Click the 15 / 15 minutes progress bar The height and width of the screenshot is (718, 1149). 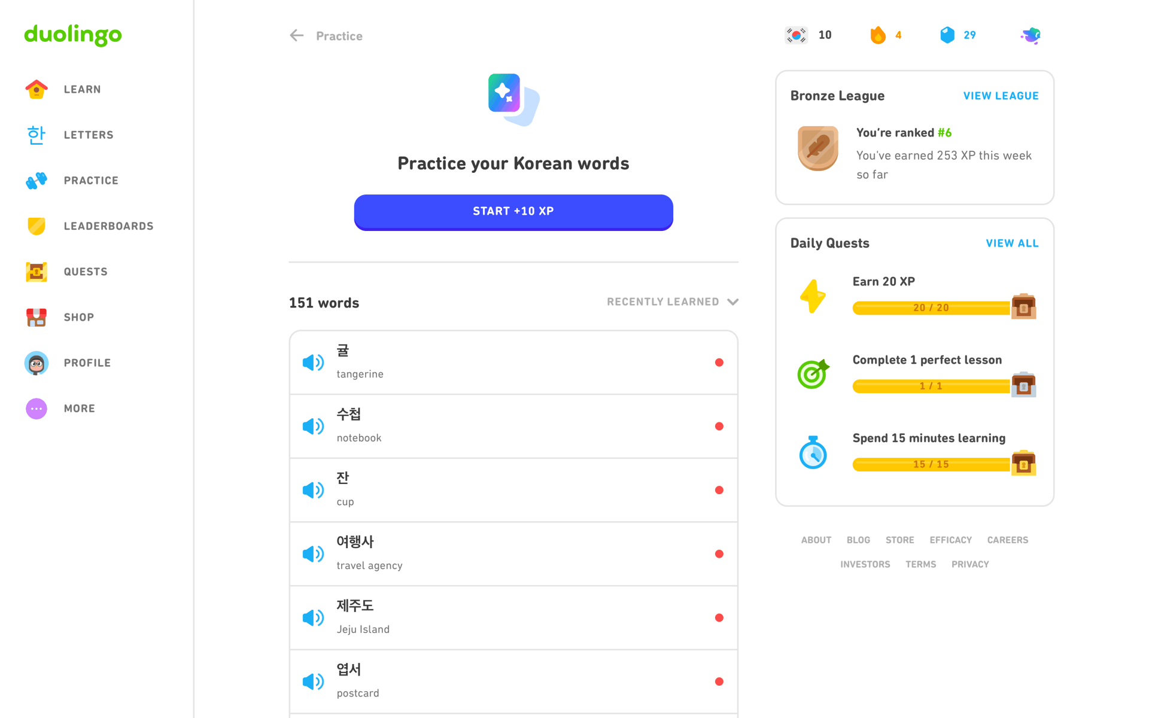click(x=931, y=464)
